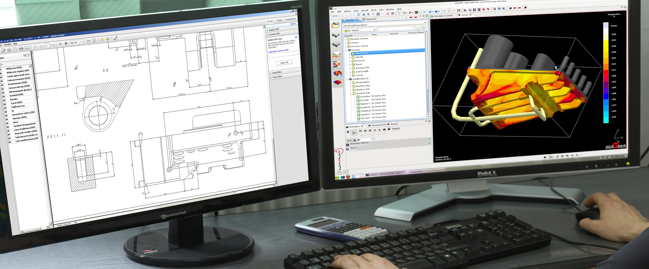This screenshot has height=269, width=649.
Task: Click the Print icon in Adobe Reader
Action: (x=21, y=48)
